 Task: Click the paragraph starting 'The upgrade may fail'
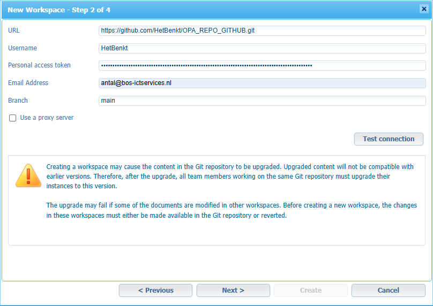(232, 210)
